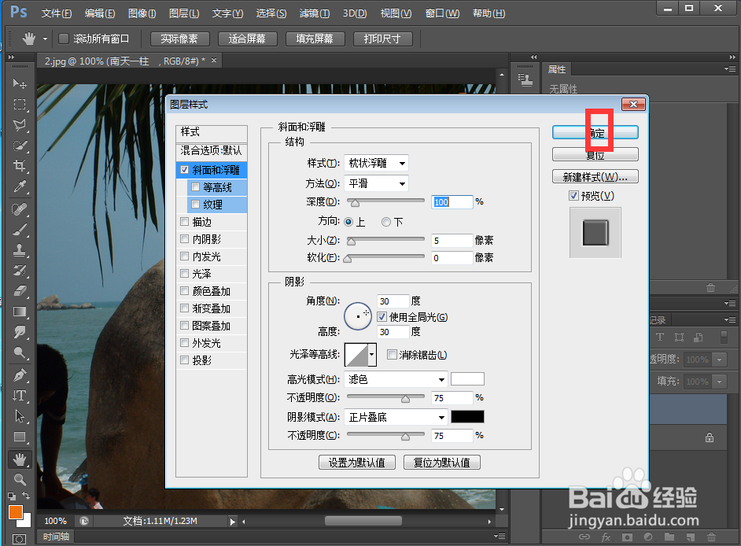Select the Crop tool
The image size is (741, 546).
pyautogui.click(x=20, y=165)
